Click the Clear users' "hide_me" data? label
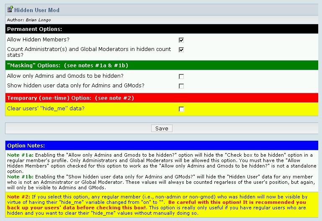 tap(46, 108)
